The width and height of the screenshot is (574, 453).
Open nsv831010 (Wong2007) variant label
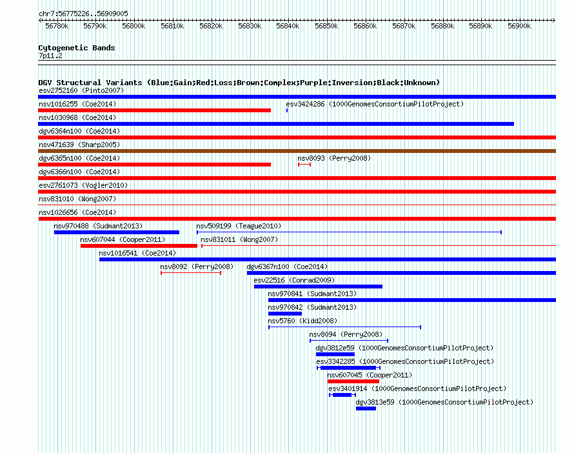pyautogui.click(x=77, y=199)
